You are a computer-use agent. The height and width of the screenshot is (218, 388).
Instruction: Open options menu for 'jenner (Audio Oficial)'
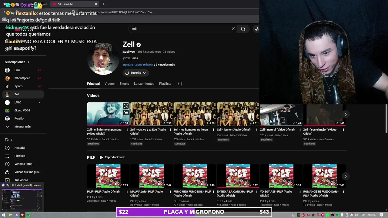(x=256, y=130)
